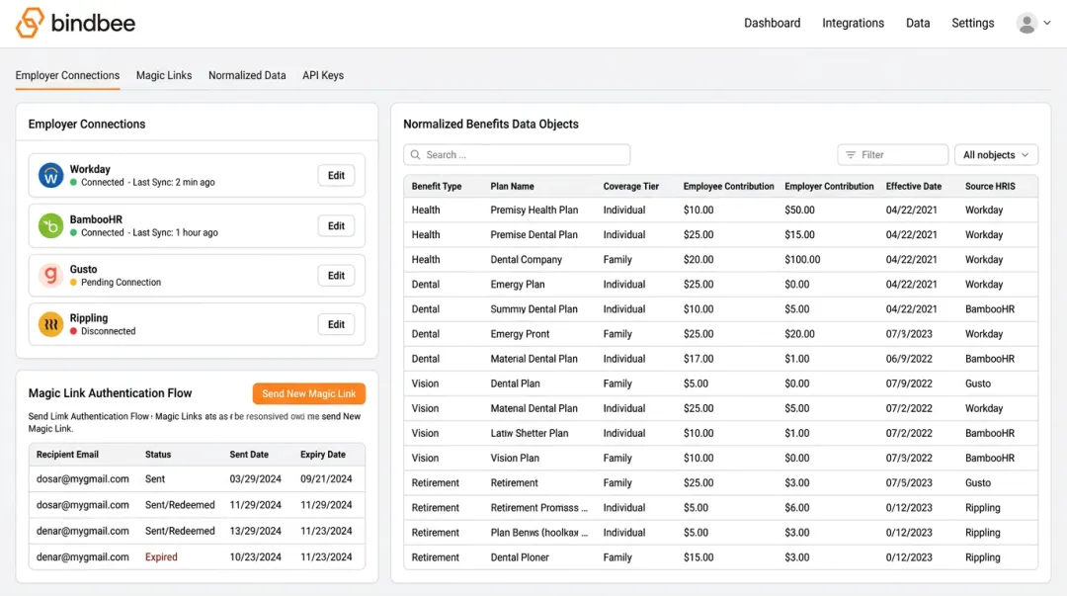Open the user profile avatar icon
Viewport: 1067px width, 596px height.
tap(1026, 23)
